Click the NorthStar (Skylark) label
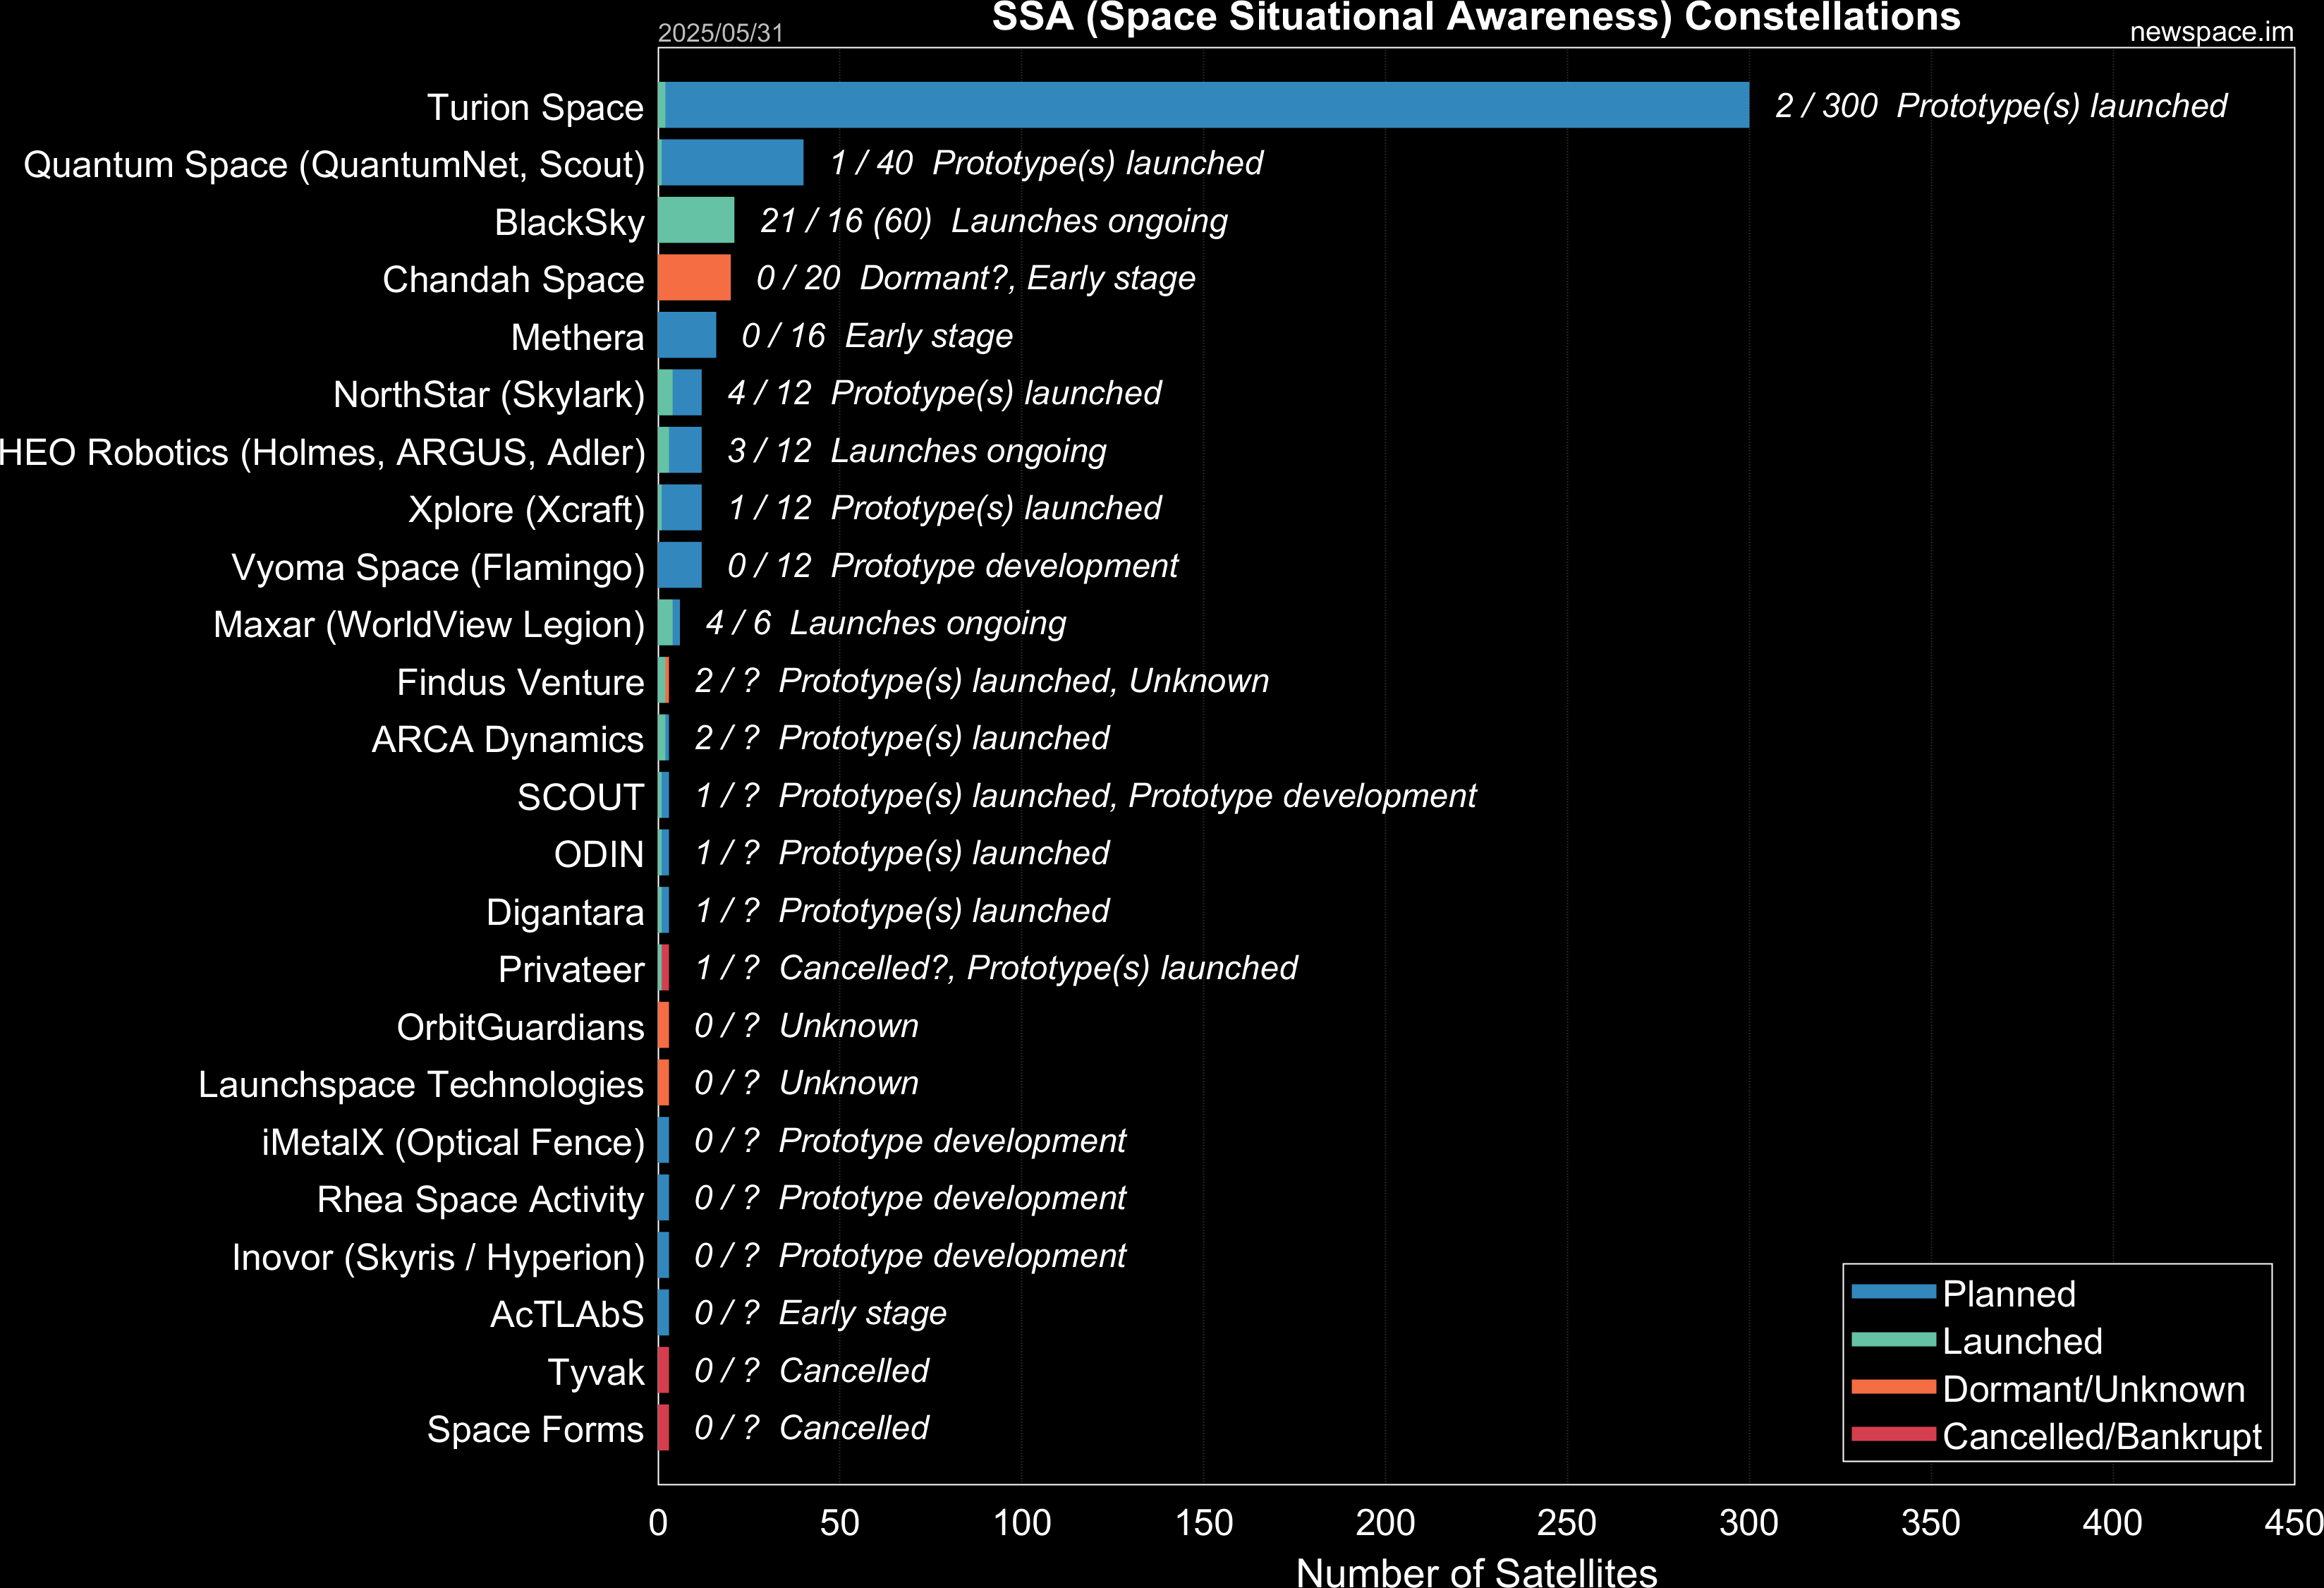The image size is (2324, 1588). point(489,395)
